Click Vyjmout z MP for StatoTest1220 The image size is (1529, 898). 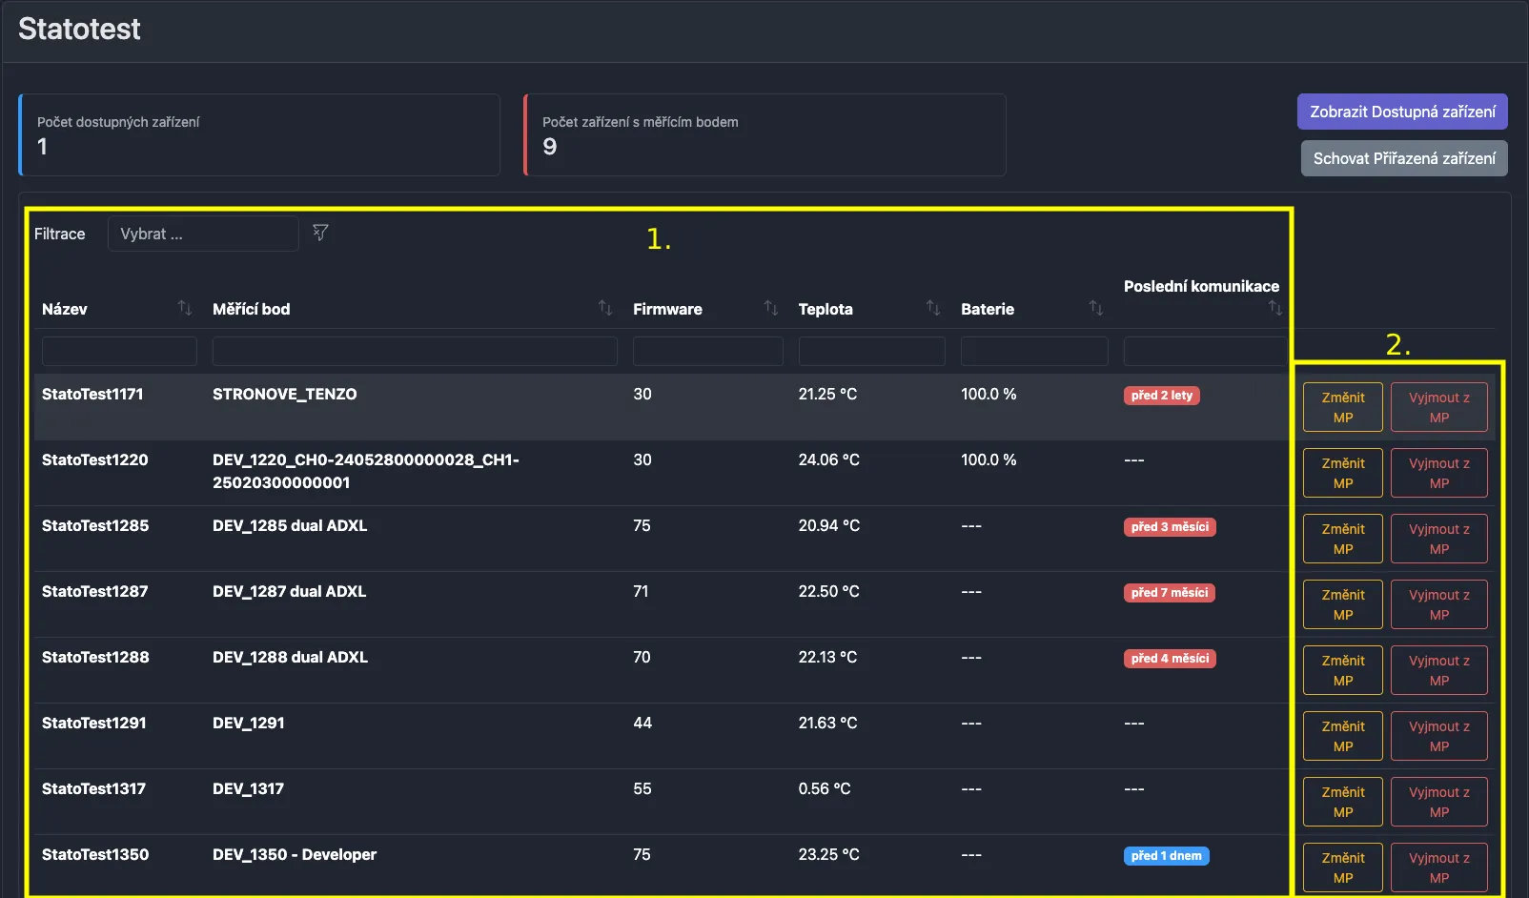click(x=1438, y=473)
